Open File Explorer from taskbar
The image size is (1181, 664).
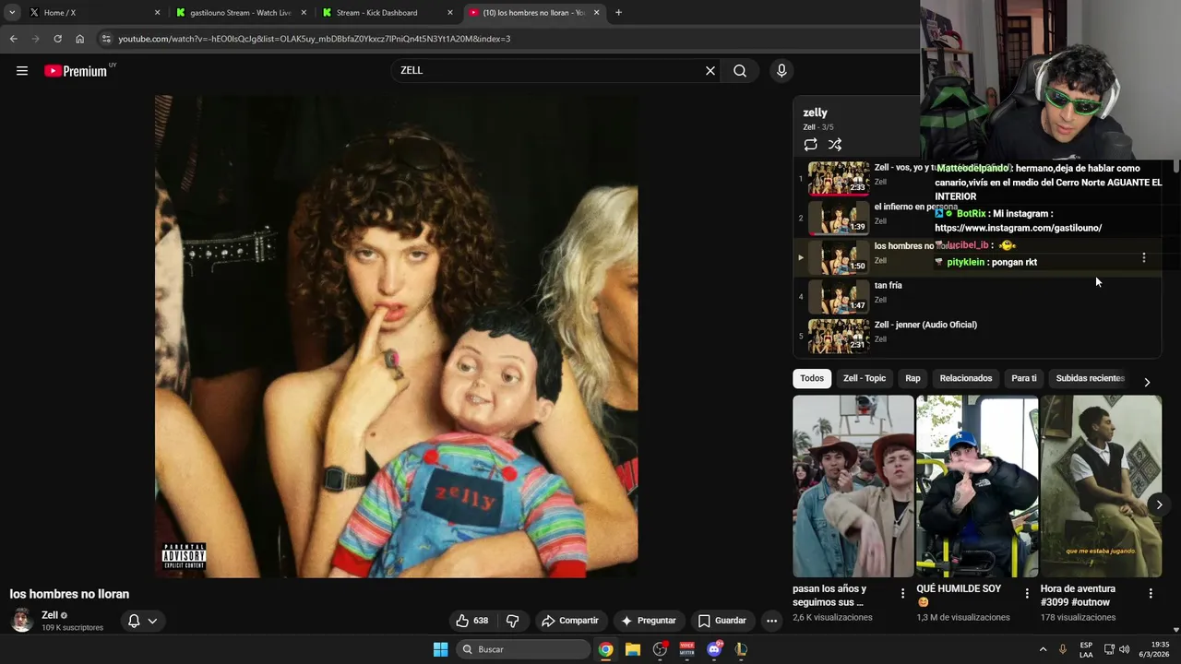(633, 649)
